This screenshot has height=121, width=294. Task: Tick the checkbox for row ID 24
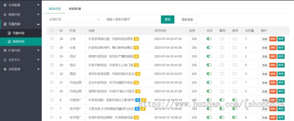click(x=52, y=56)
